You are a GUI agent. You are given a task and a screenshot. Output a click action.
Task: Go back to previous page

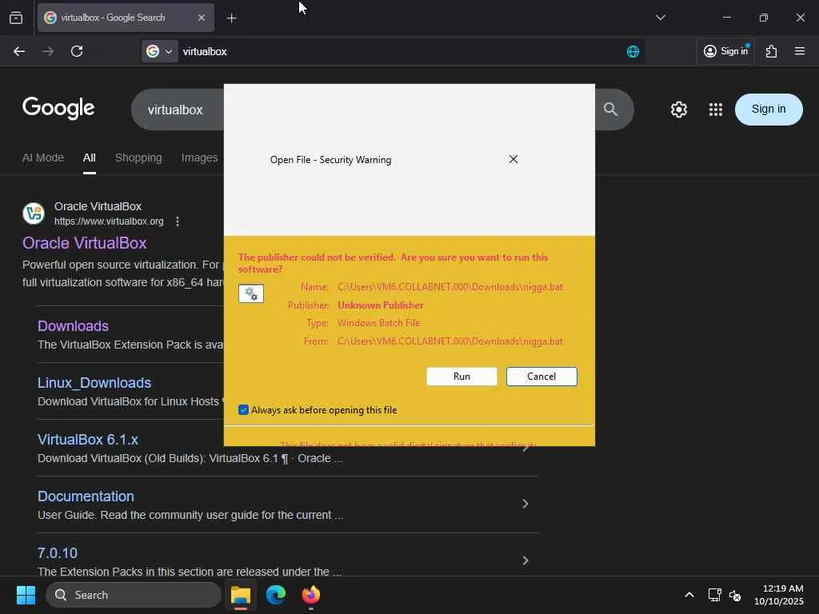(19, 51)
